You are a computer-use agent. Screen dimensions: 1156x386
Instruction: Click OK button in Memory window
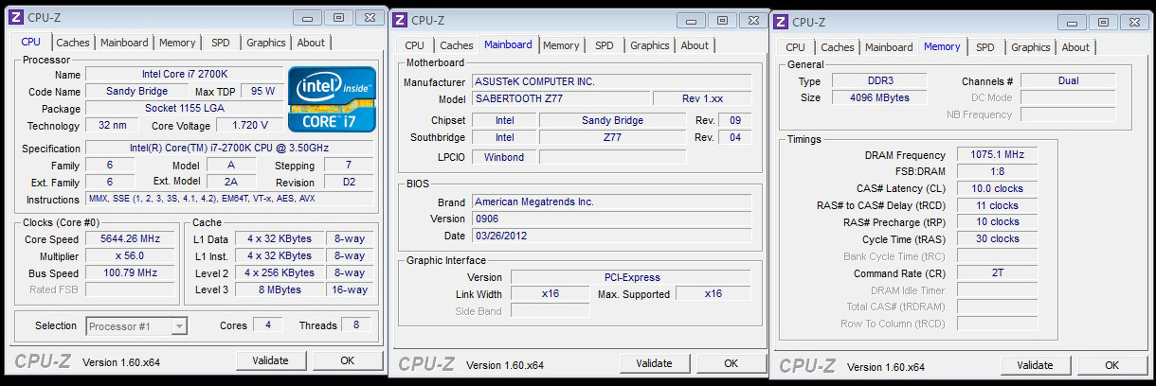point(1112,365)
